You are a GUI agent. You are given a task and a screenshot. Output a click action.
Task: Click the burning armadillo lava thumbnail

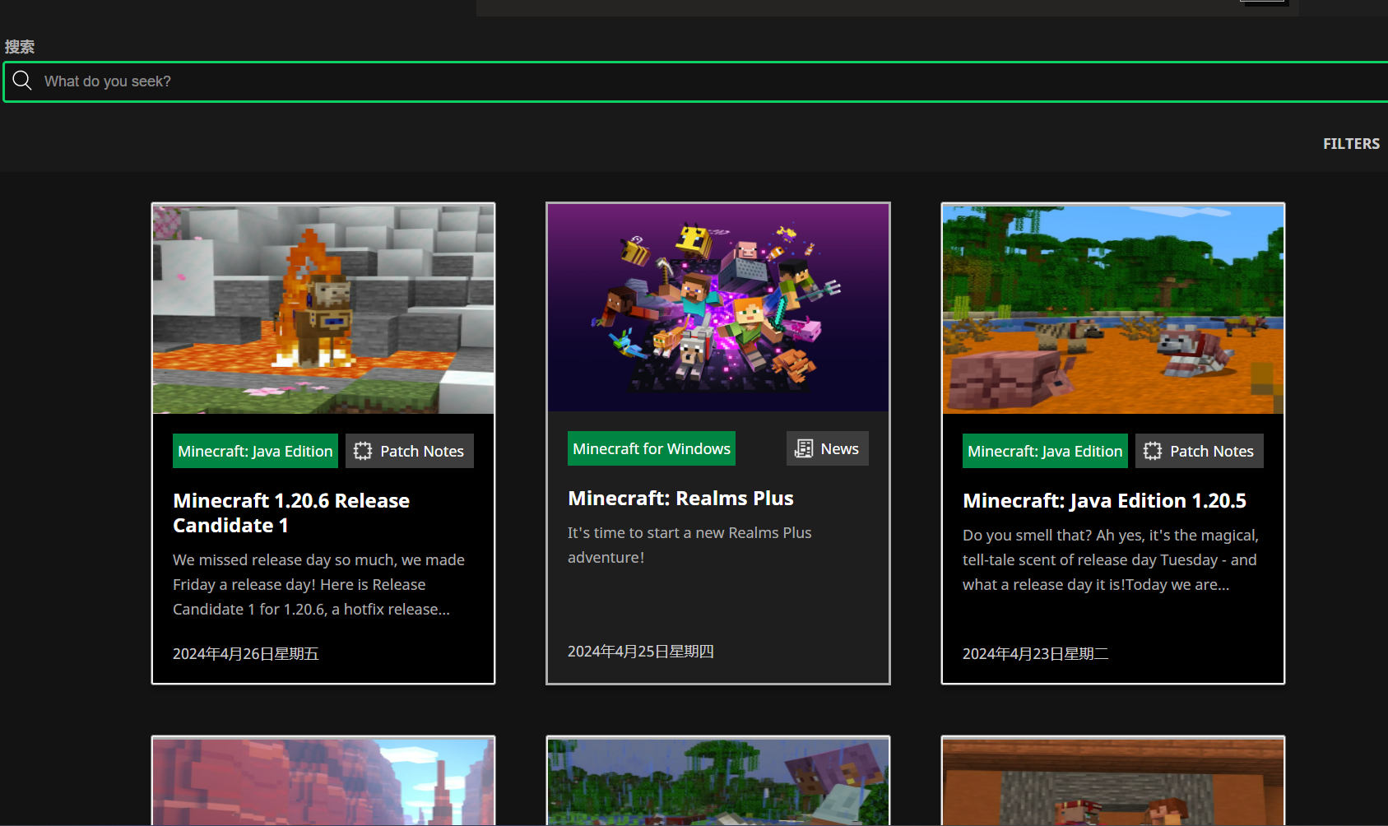click(x=323, y=309)
